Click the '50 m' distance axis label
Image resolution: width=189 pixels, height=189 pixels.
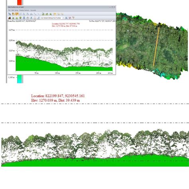pos(37,73)
